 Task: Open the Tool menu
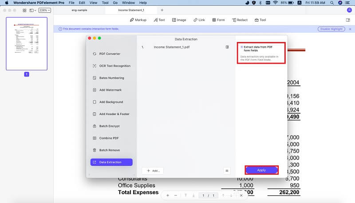point(105,3)
